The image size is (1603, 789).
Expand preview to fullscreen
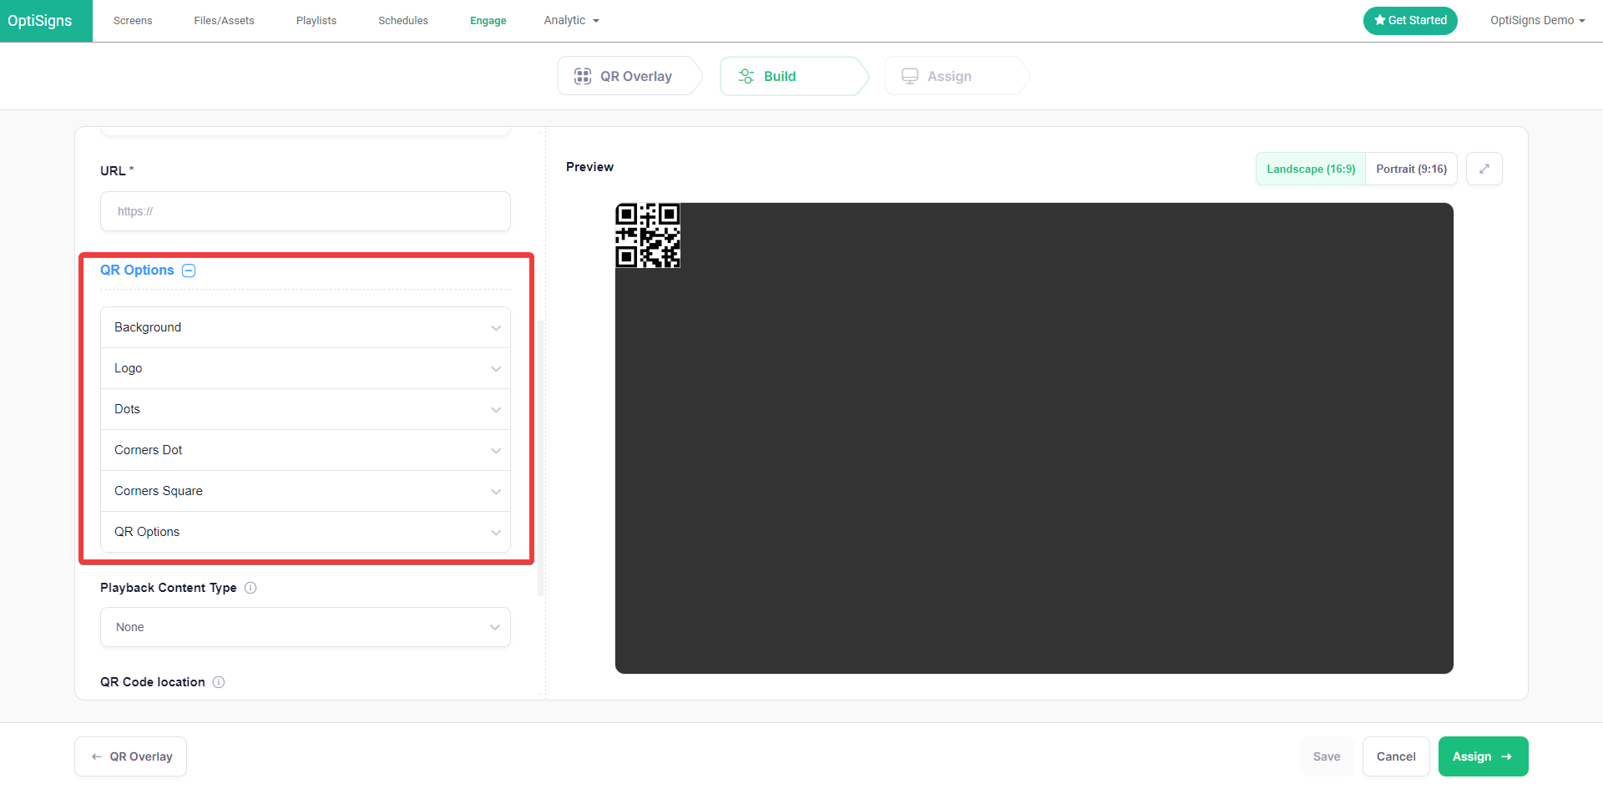(x=1484, y=169)
